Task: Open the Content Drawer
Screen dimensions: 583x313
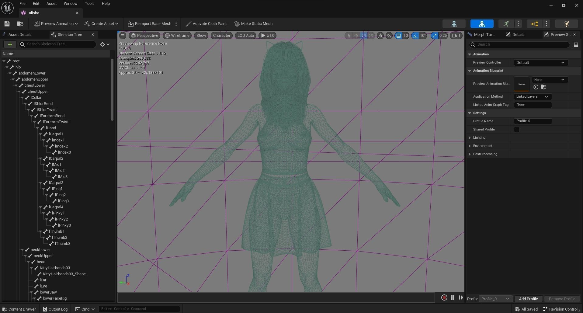Action: pyautogui.click(x=19, y=309)
